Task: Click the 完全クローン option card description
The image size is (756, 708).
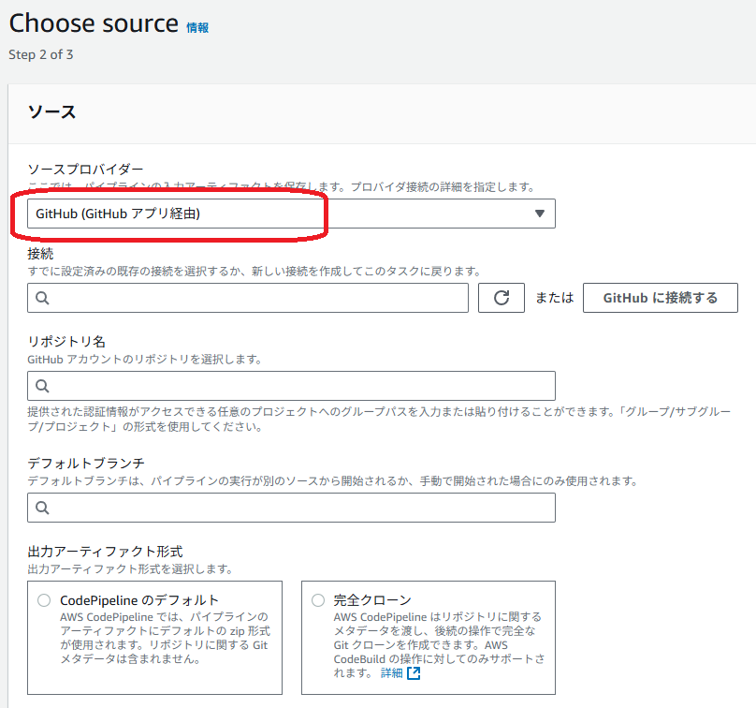Action: coord(438,638)
